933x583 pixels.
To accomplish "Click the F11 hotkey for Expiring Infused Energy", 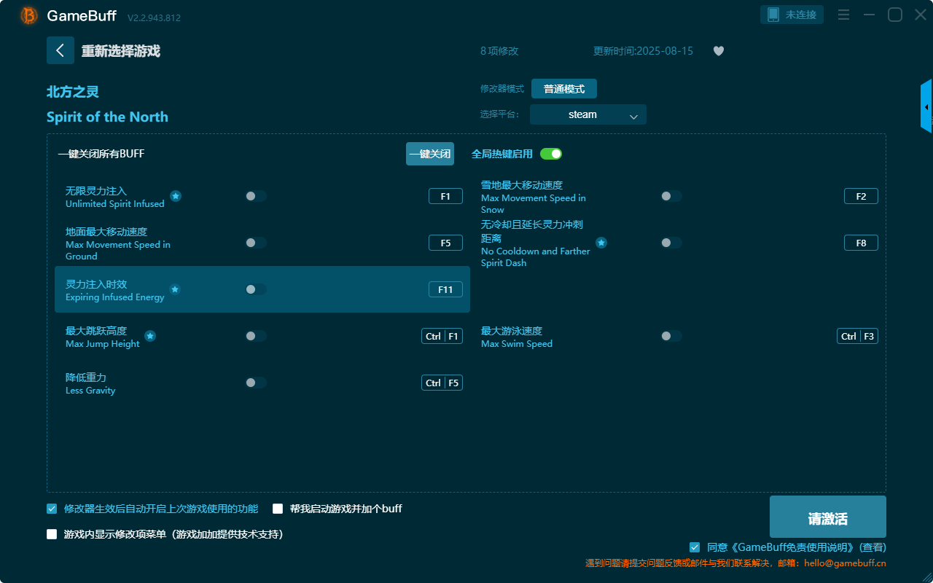I will 445,289.
